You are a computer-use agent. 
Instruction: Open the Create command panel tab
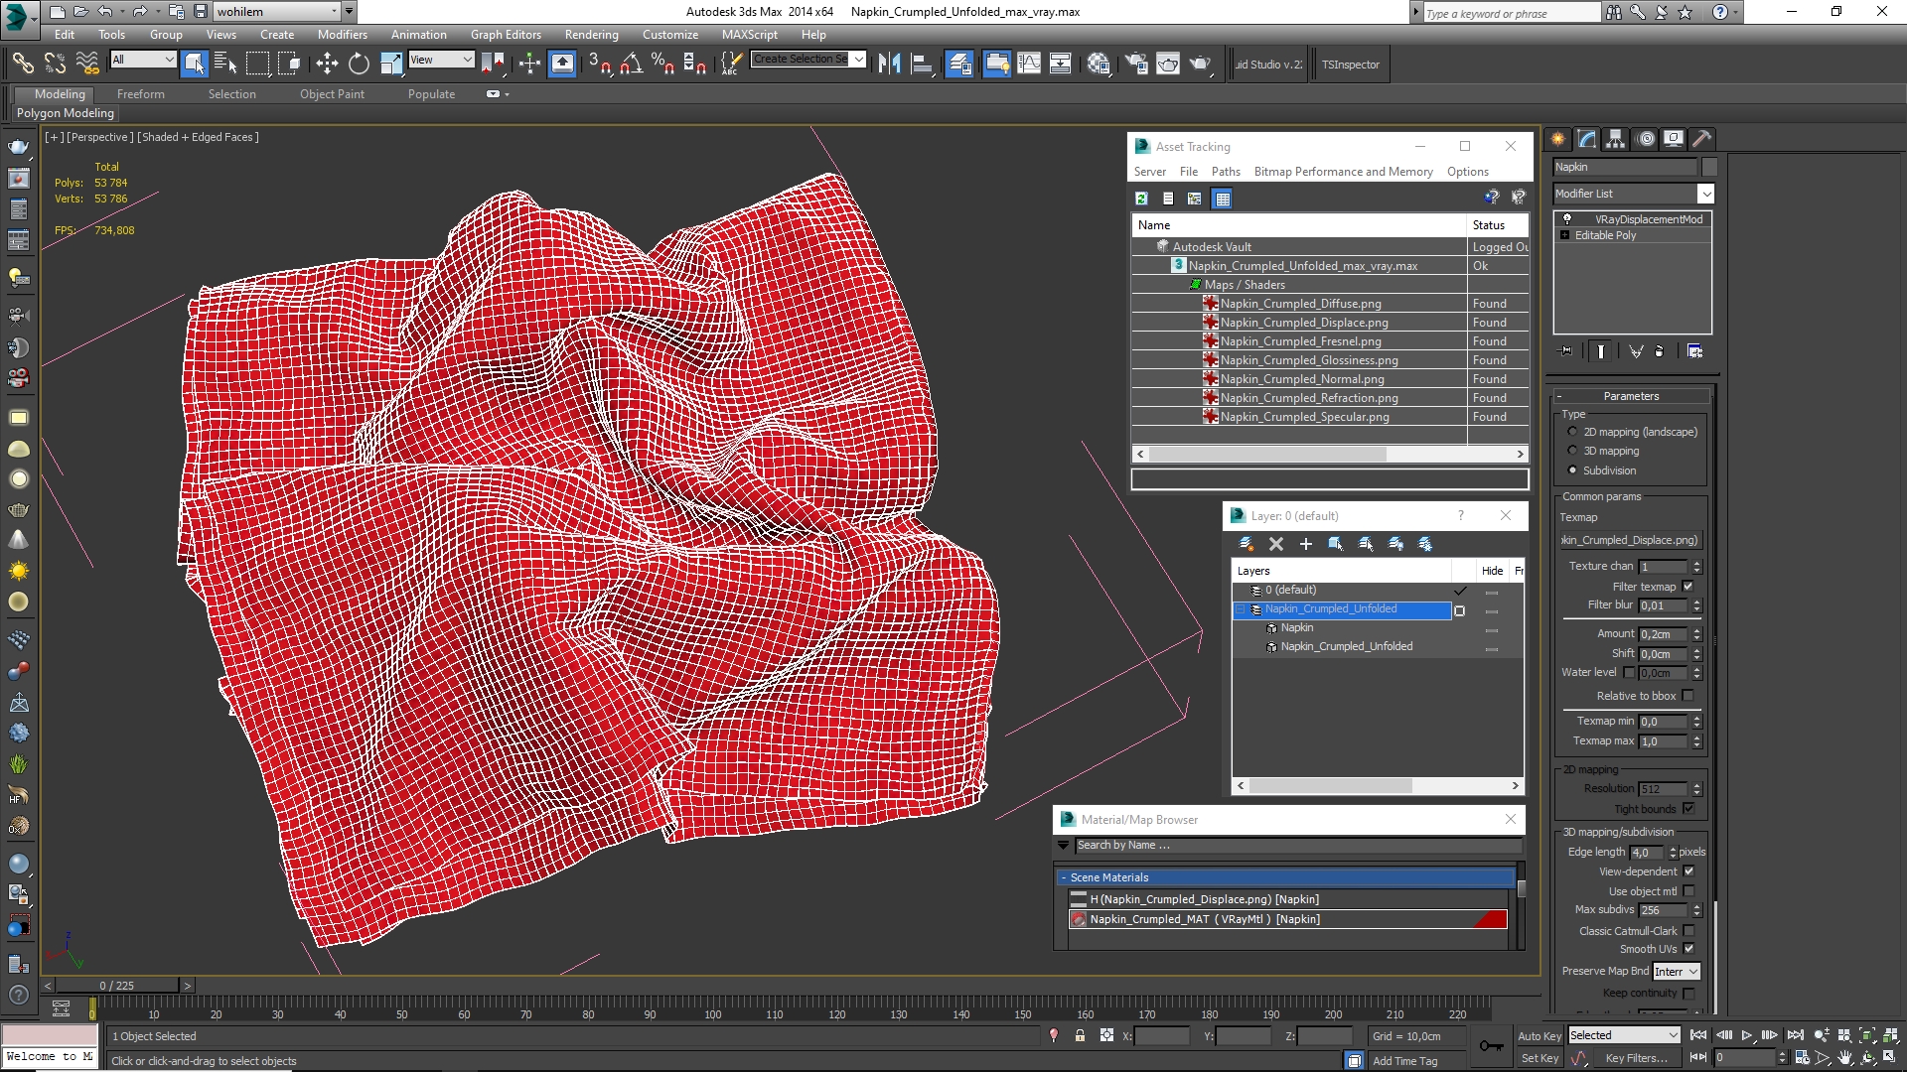point(1557,139)
